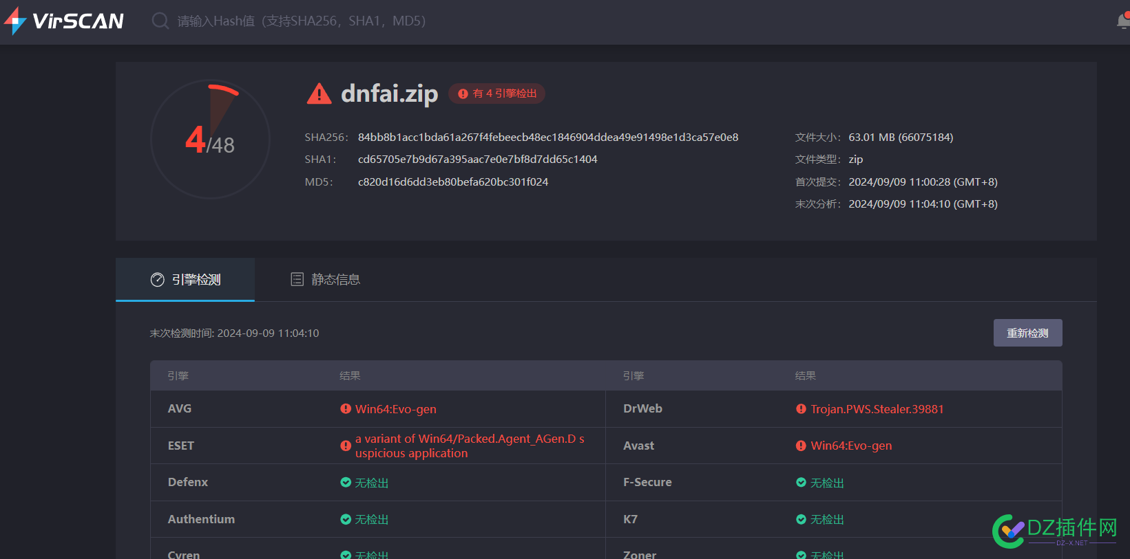Click the VirSCAN logo
1130x559 pixels.
coord(63,21)
